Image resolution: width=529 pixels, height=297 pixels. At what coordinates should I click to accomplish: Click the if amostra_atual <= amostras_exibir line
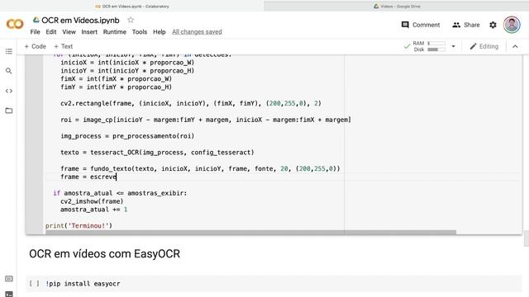point(120,193)
